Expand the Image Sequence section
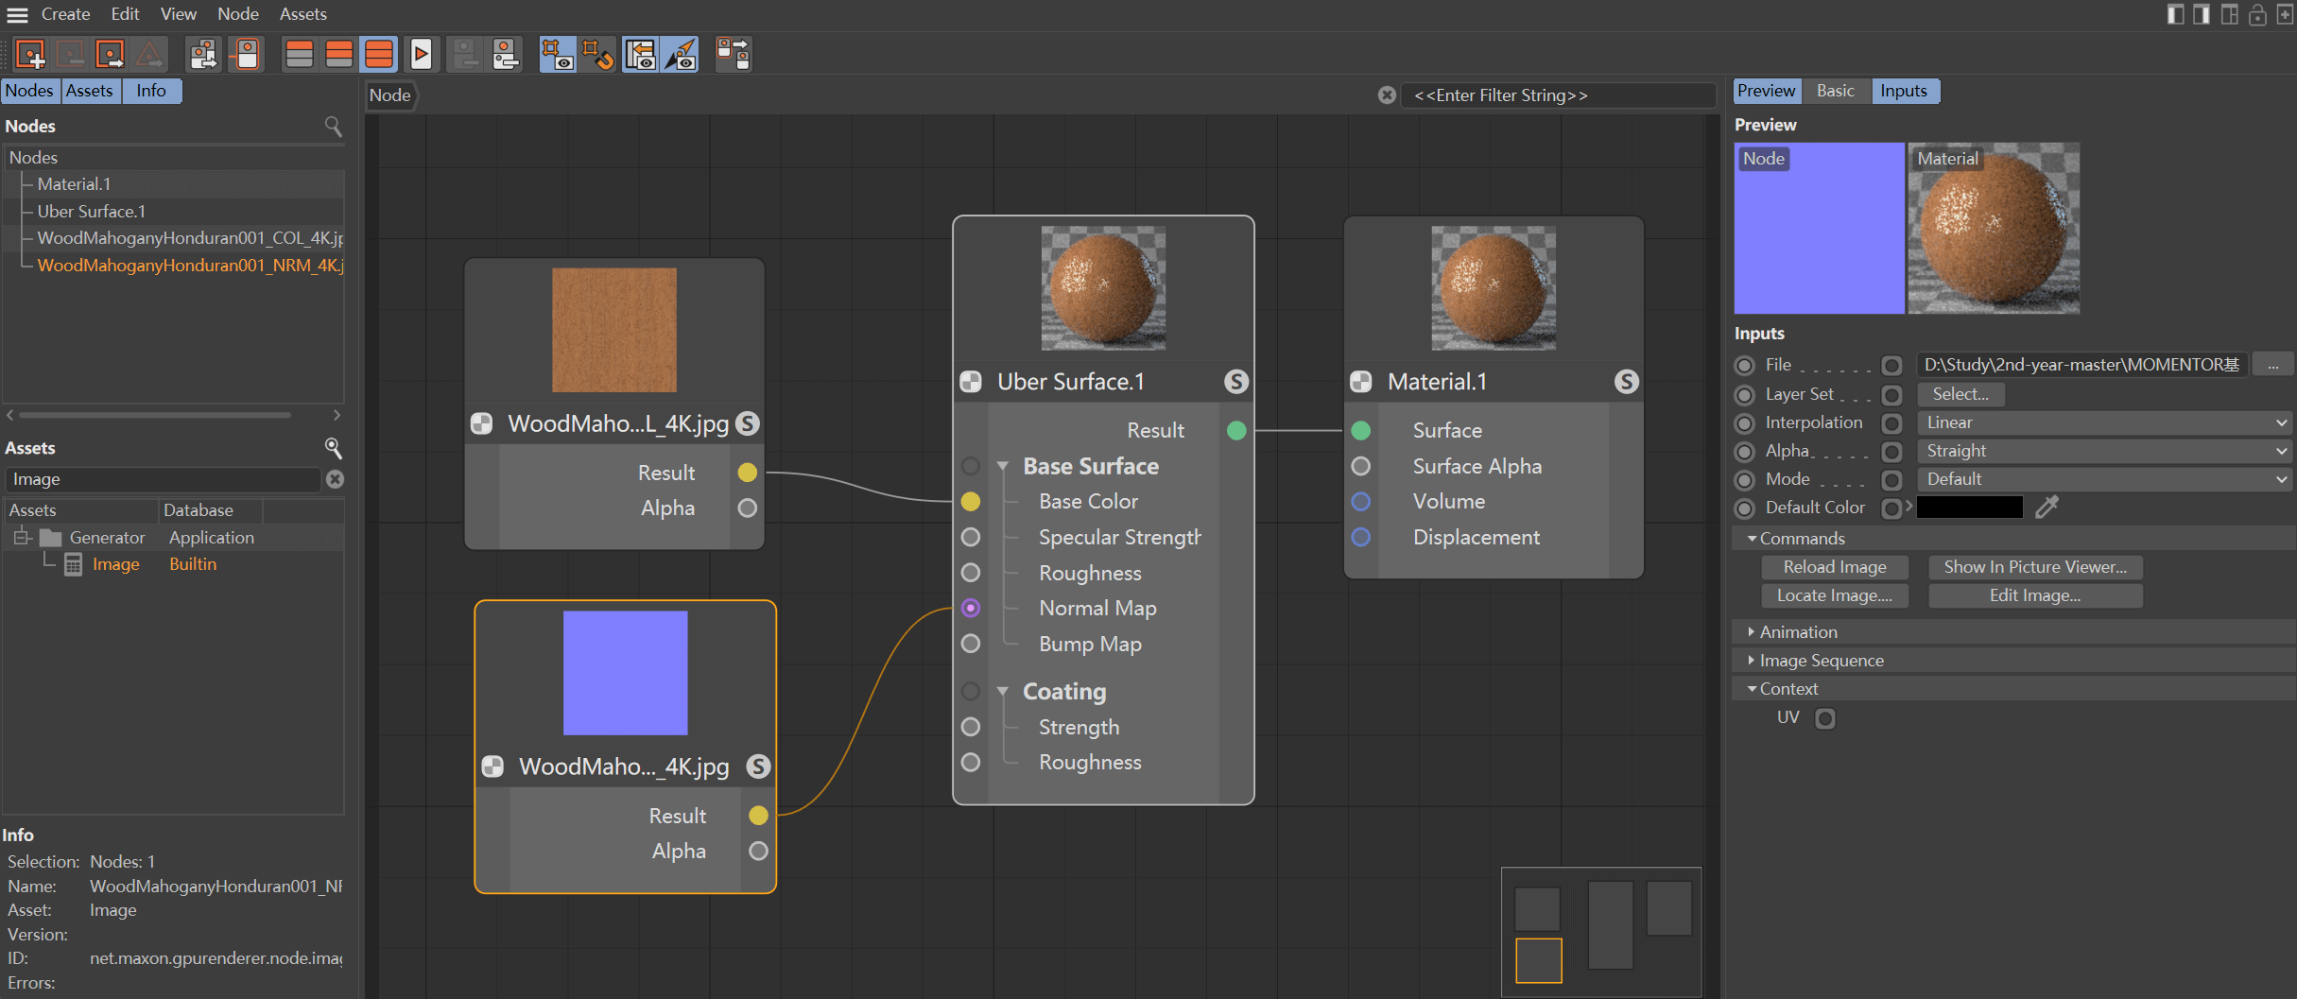2297x999 pixels. coord(1752,660)
